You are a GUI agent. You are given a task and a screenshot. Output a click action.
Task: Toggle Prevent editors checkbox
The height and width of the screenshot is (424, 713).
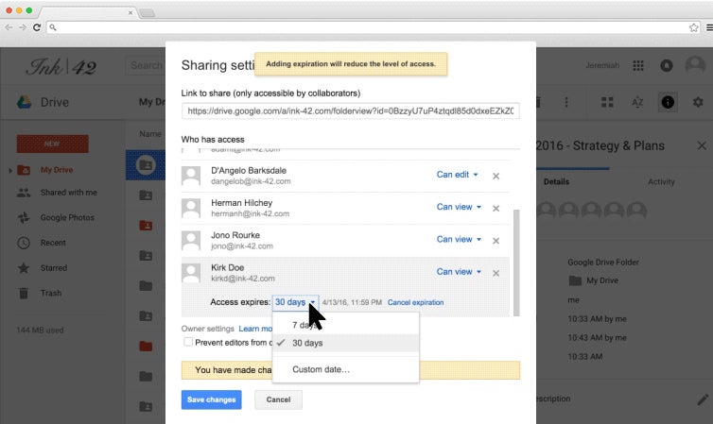click(x=188, y=342)
